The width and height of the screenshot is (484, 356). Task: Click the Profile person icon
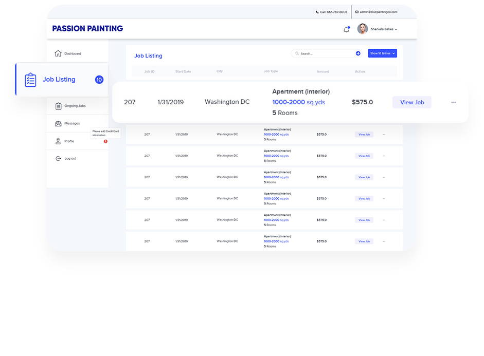pyautogui.click(x=58, y=141)
